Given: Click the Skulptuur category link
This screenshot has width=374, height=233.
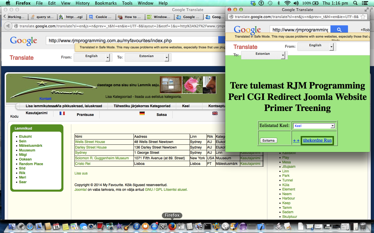Looking at the screenshot, I should (290, 217).
